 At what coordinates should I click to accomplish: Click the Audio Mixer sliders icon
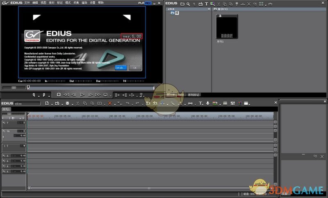pyautogui.click(x=232, y=103)
